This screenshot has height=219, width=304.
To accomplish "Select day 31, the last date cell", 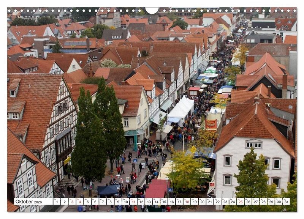I will point(286,202).
